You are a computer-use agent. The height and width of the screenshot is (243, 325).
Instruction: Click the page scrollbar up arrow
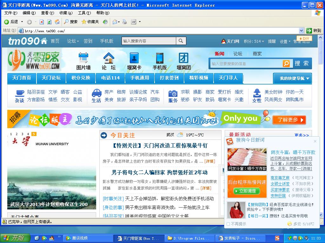click(x=320, y=38)
